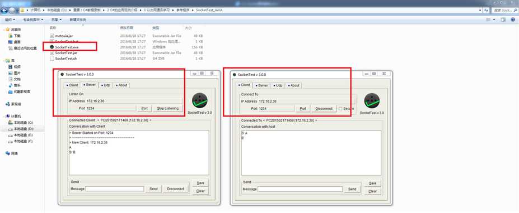Click Clear in the Server window

(x=200, y=191)
